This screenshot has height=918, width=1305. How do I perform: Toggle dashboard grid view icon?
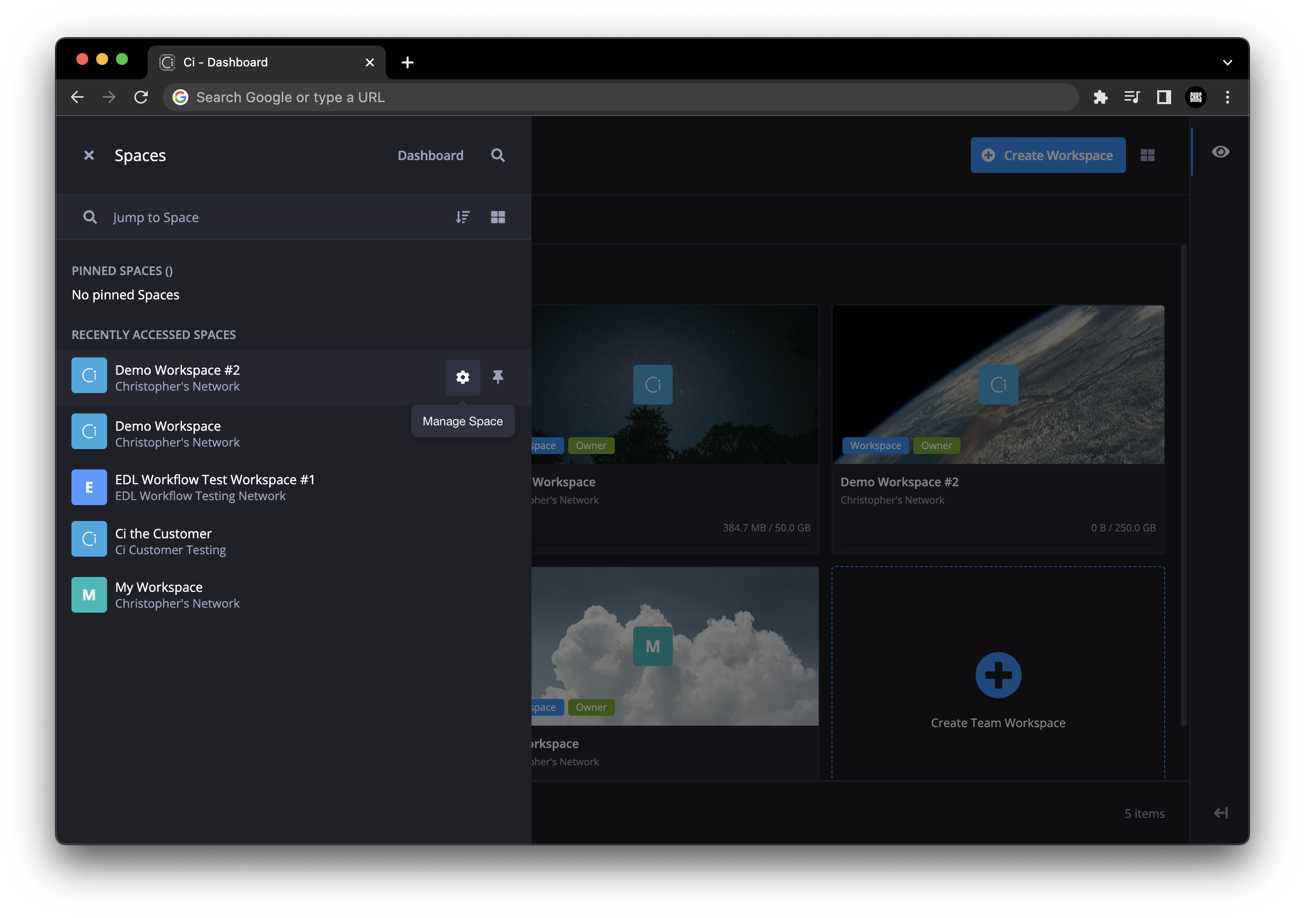pyautogui.click(x=1147, y=155)
